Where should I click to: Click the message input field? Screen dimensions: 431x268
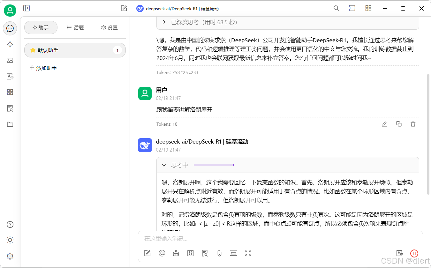[280, 239]
